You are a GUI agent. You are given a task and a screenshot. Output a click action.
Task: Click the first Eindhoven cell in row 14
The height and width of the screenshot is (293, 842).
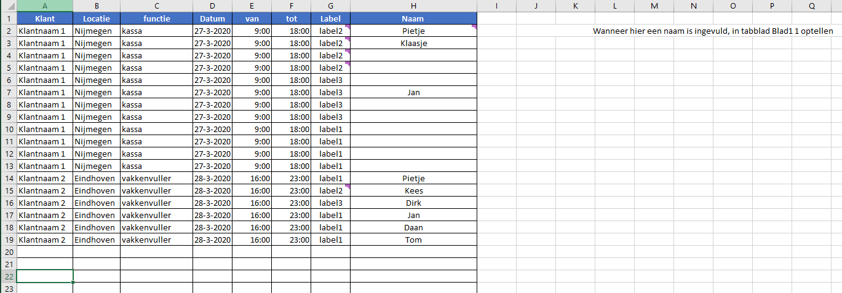pos(96,178)
